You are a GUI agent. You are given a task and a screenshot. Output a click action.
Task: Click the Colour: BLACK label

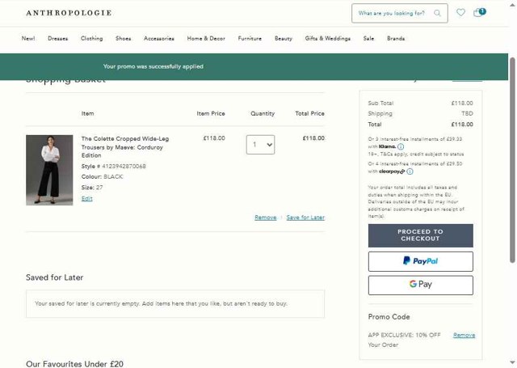point(103,177)
